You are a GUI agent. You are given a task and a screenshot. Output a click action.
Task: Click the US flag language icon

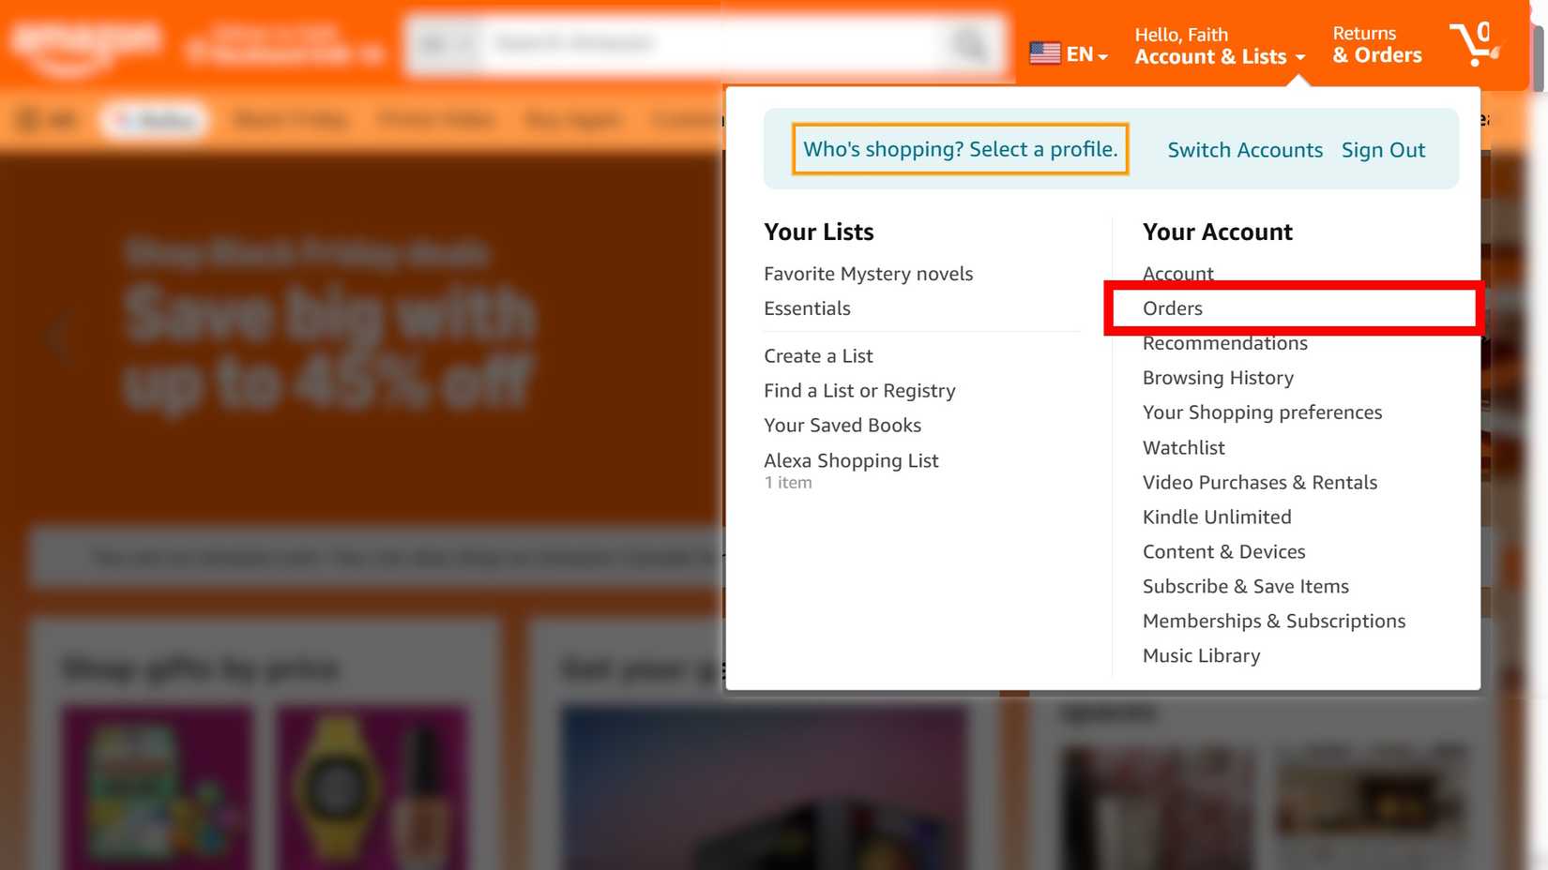point(1044,53)
